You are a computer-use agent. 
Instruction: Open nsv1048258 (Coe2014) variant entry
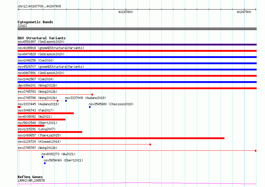[36, 60]
